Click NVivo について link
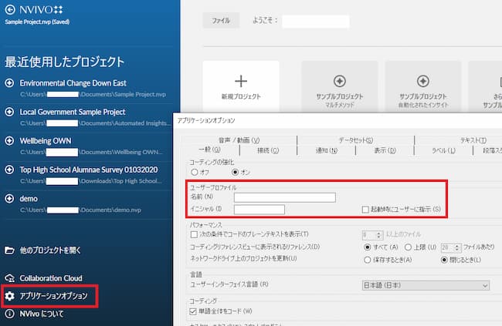 coord(42,314)
